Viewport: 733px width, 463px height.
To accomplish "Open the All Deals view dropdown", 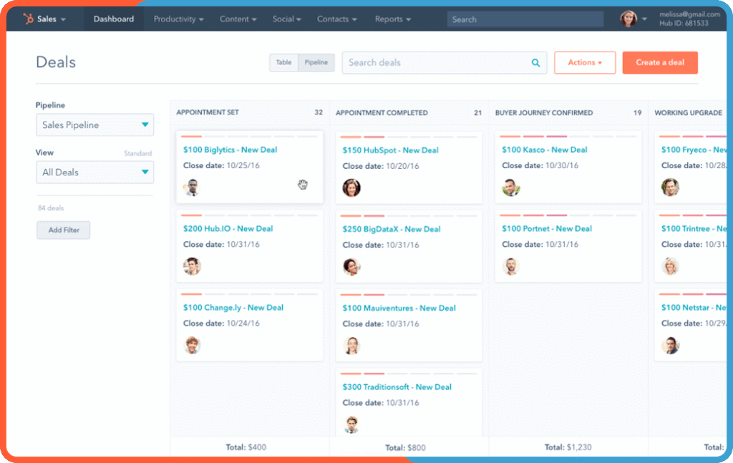I will tap(94, 172).
